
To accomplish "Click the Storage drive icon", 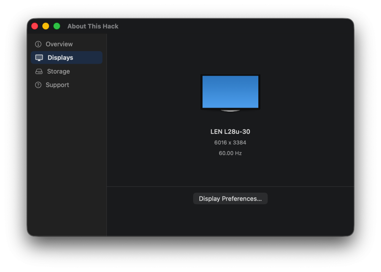I will pyautogui.click(x=39, y=71).
